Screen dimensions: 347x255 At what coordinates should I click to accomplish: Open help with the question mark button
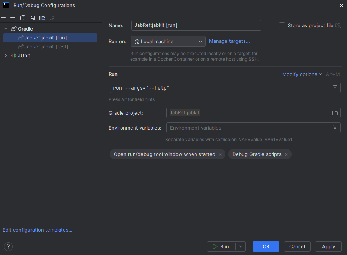[8, 246]
